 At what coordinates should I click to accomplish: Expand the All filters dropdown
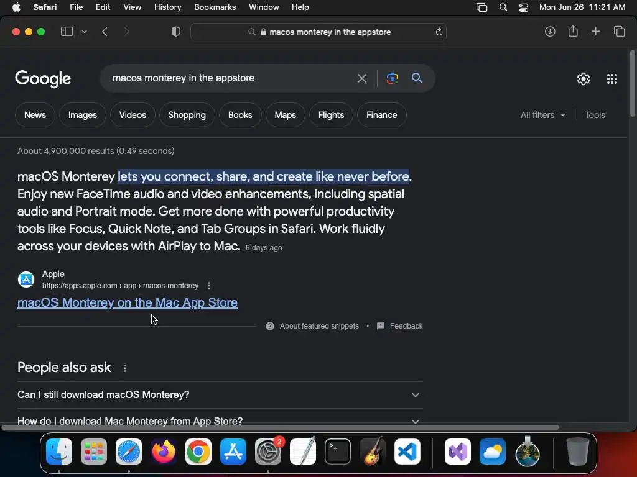[542, 115]
